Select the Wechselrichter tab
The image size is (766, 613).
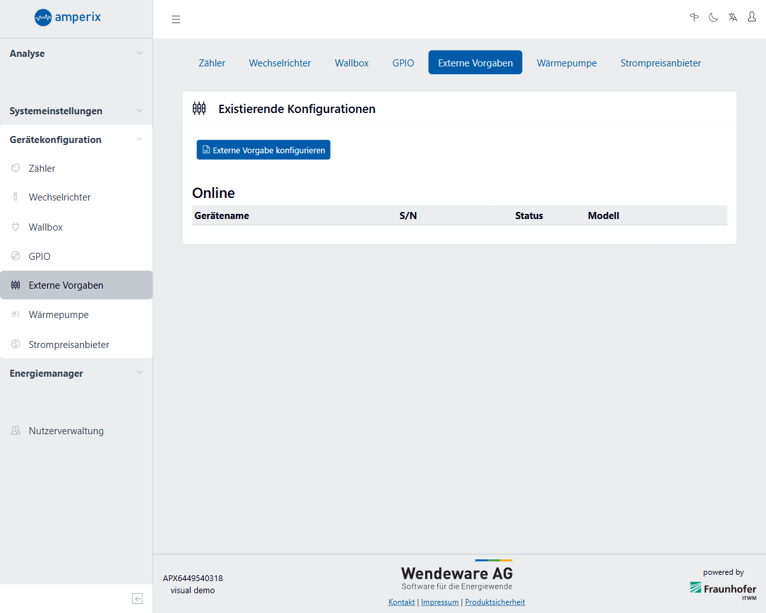click(280, 63)
